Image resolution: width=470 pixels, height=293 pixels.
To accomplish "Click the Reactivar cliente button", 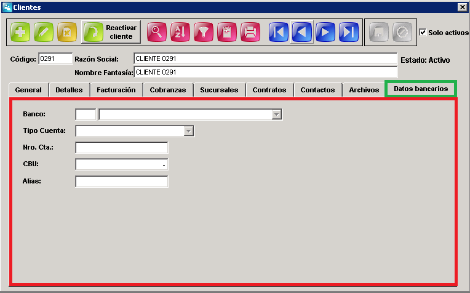I will click(x=111, y=32).
